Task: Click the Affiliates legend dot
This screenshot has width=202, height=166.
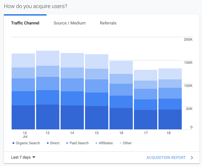Action: [96, 143]
